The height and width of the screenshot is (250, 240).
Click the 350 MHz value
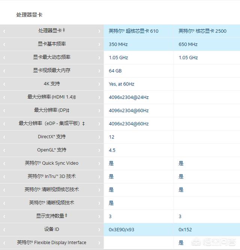click(x=118, y=44)
